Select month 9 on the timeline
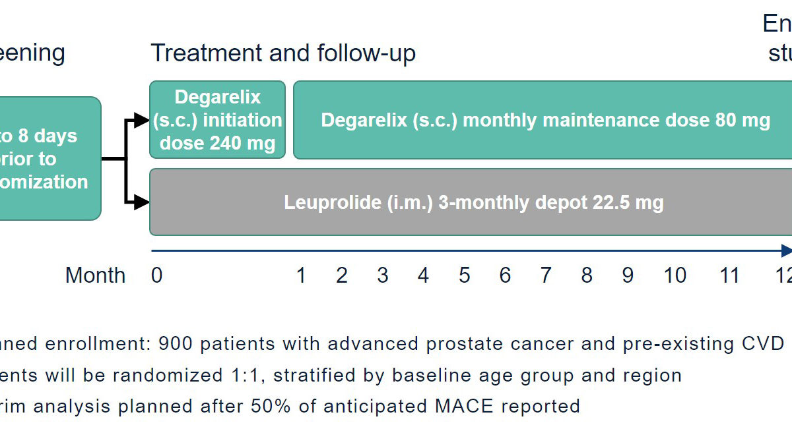This screenshot has width=792, height=429. click(x=628, y=275)
